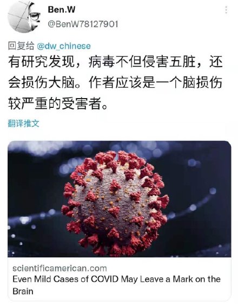Screen dimensions: 238x304
Task: Click the glasses in the profile avatar
Action: pyautogui.click(x=35, y=16)
